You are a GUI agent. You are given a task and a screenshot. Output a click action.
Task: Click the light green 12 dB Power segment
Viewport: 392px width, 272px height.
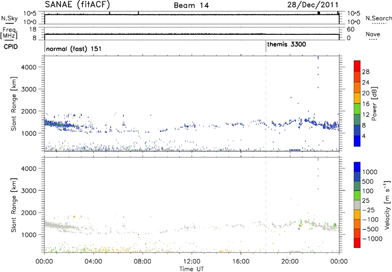(357, 109)
